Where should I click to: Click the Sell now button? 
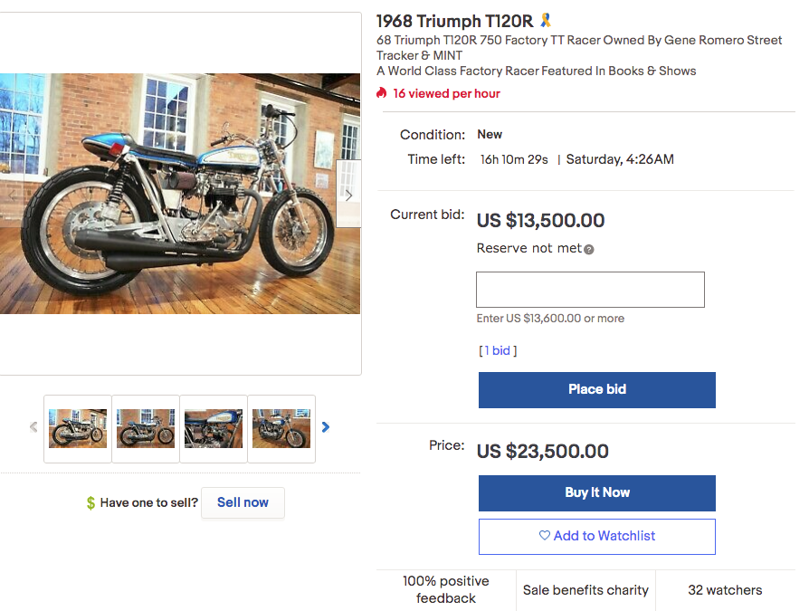[243, 502]
